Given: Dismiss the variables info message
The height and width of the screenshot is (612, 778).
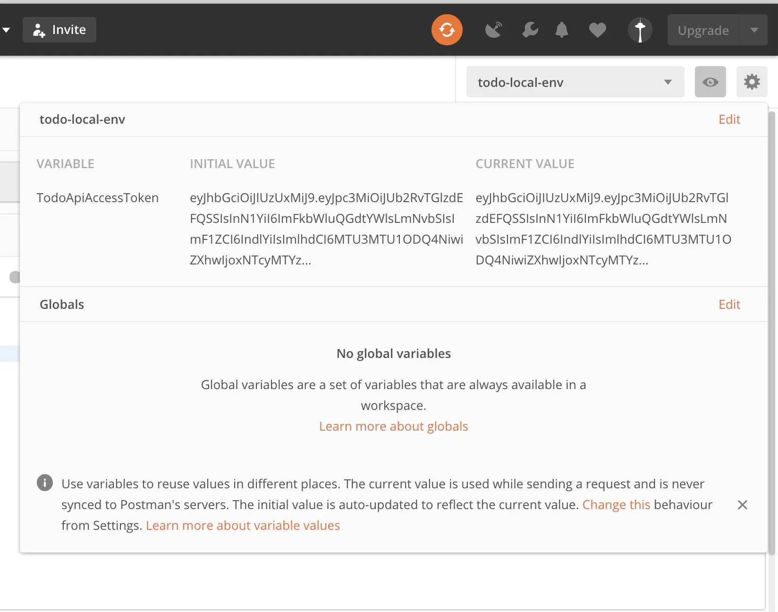Looking at the screenshot, I should tap(742, 505).
